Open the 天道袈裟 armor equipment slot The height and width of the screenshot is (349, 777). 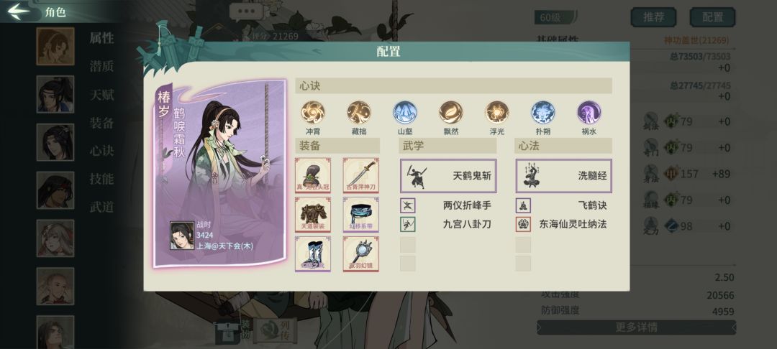pyautogui.click(x=313, y=214)
